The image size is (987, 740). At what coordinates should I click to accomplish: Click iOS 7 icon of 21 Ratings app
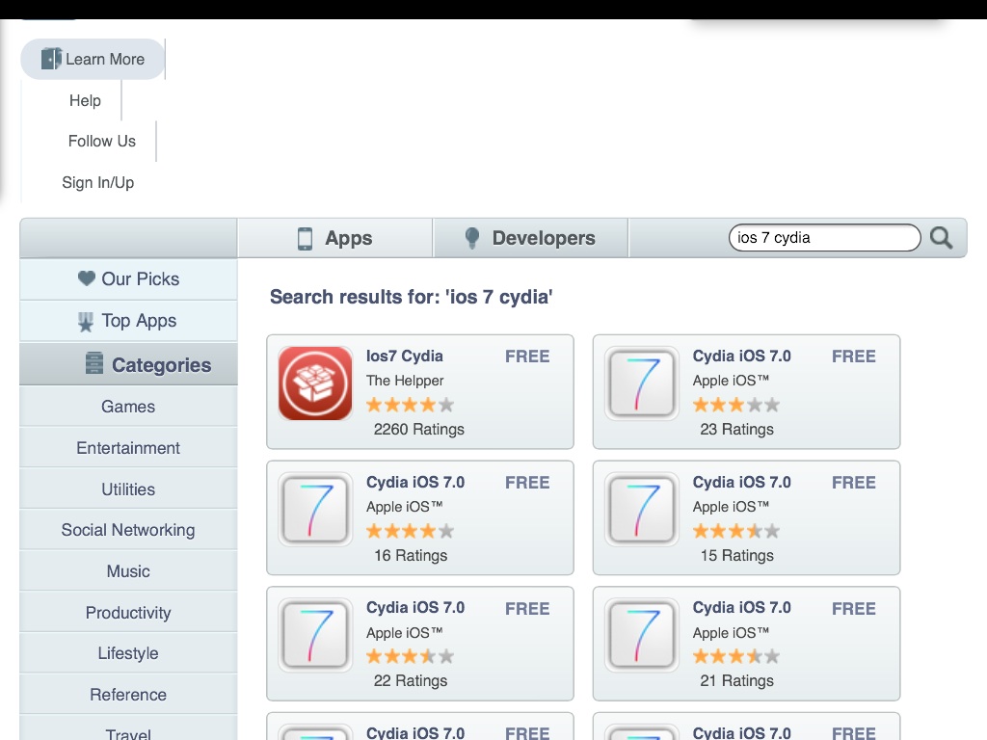[x=642, y=635]
